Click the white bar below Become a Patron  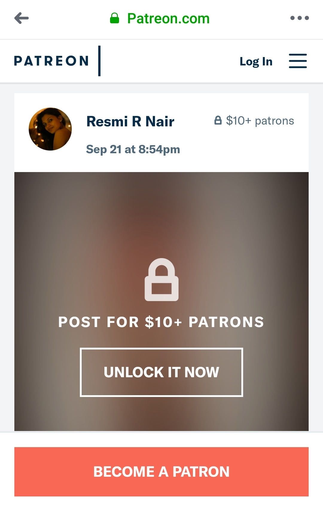(161, 502)
